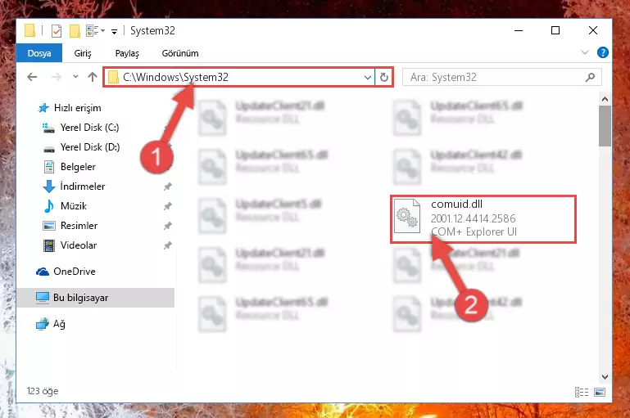Click the 123 öğe status text

(43, 391)
